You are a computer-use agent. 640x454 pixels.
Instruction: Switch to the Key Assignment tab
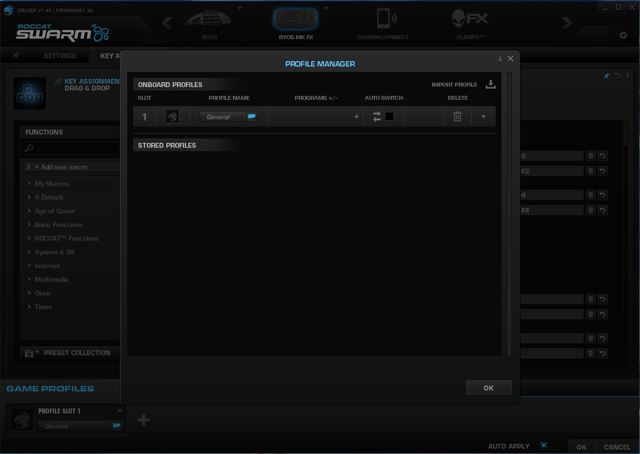click(110, 56)
